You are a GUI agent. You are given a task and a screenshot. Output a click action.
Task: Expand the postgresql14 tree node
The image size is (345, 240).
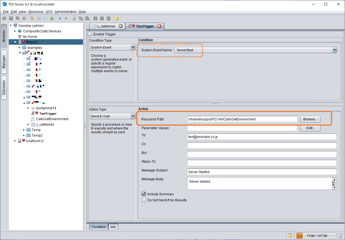pyautogui.click(x=28, y=108)
